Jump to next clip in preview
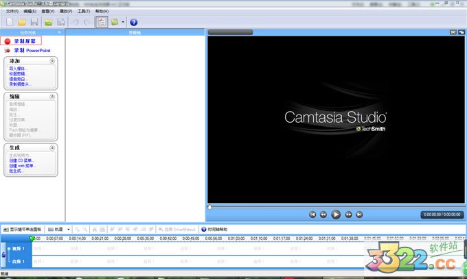Viewport: 467px width, 279px height. tap(359, 215)
